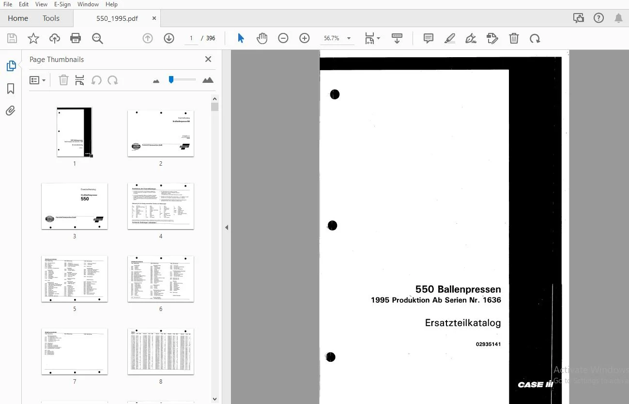Select page 7 thumbnail
Screen dimensions: 629x404
pyautogui.click(x=75, y=351)
